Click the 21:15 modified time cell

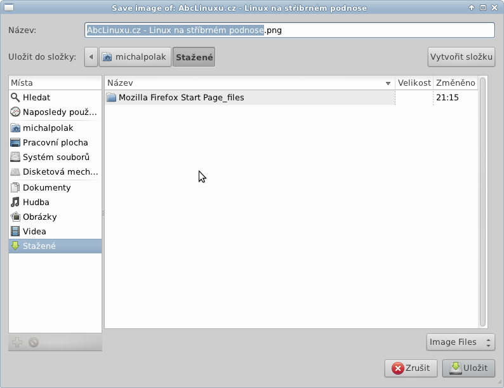click(448, 97)
